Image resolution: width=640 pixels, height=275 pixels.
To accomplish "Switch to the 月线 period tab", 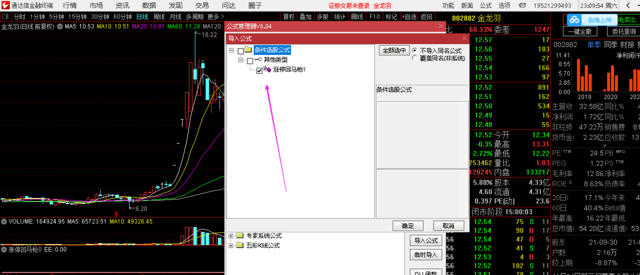I will tap(175, 16).
